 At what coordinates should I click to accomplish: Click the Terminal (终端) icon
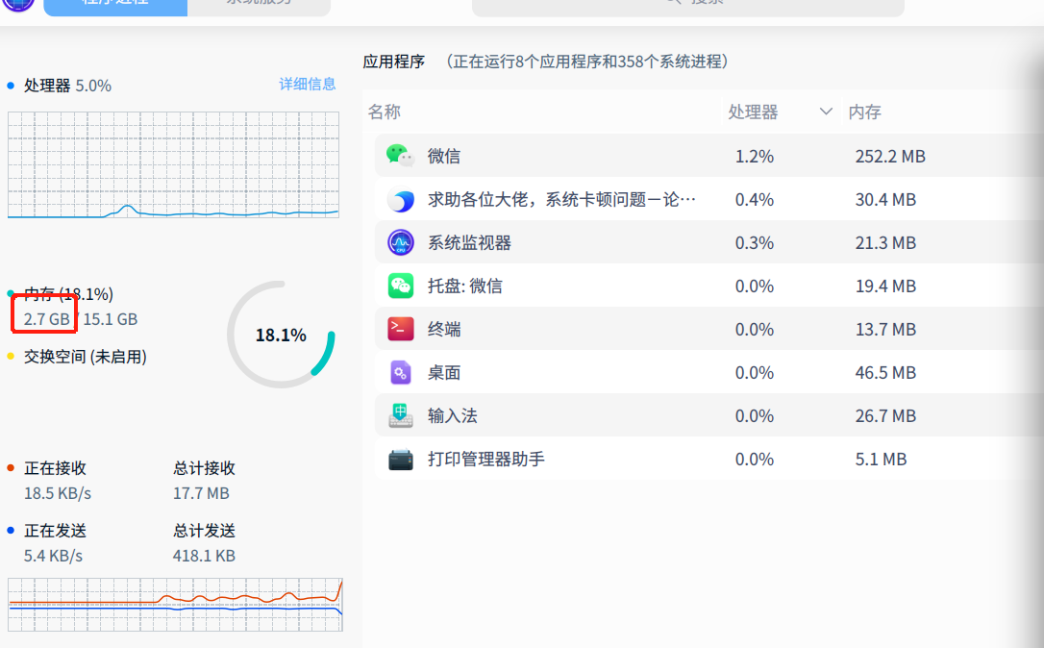[400, 330]
